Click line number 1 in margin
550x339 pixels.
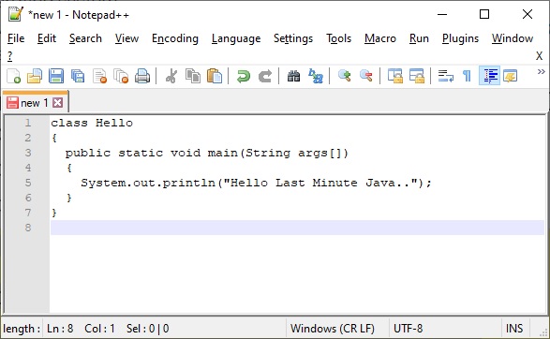[x=28, y=123]
